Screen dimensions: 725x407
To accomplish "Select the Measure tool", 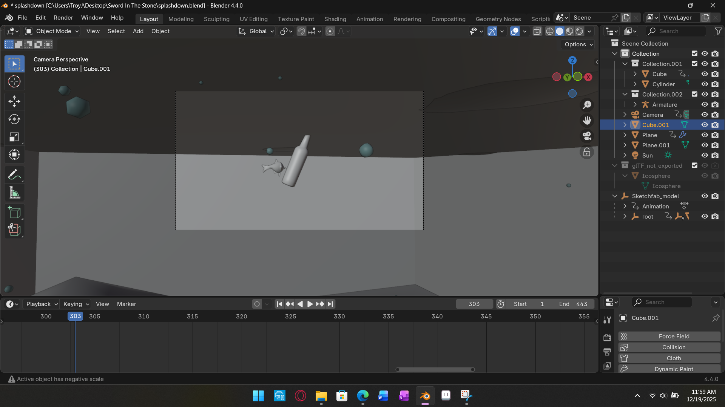I will click(14, 193).
